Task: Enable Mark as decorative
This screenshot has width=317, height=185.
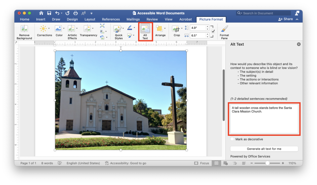Action: point(232,139)
